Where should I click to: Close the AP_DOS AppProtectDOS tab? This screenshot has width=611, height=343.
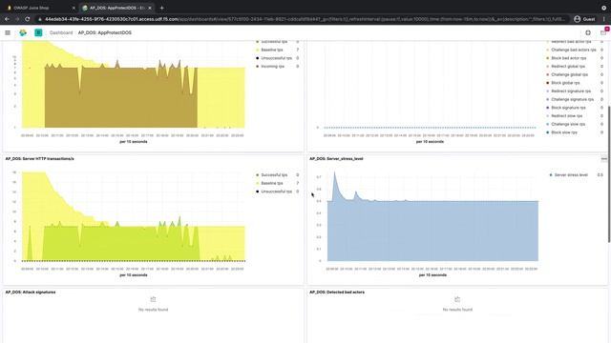tap(150, 8)
